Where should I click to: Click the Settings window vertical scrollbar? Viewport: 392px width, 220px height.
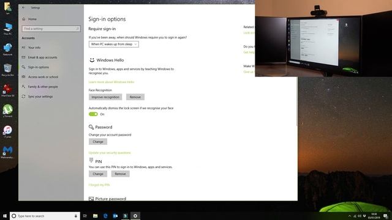[x=296, y=101]
